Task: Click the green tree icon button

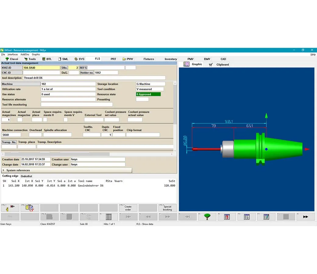Action: (x=207, y=217)
